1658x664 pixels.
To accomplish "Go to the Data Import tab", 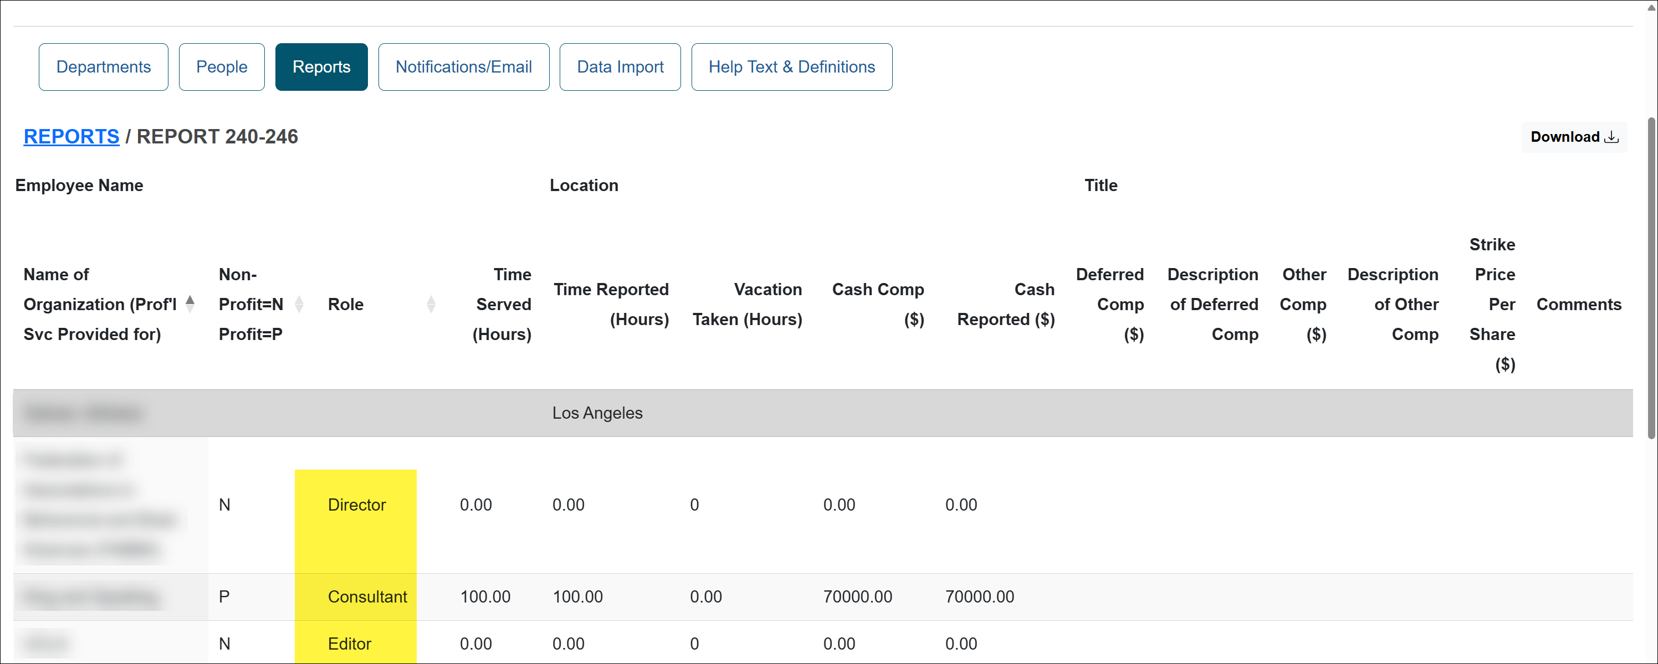I will point(620,66).
